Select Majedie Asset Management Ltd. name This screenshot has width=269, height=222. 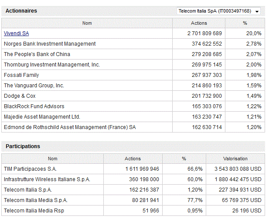click(x=42, y=117)
